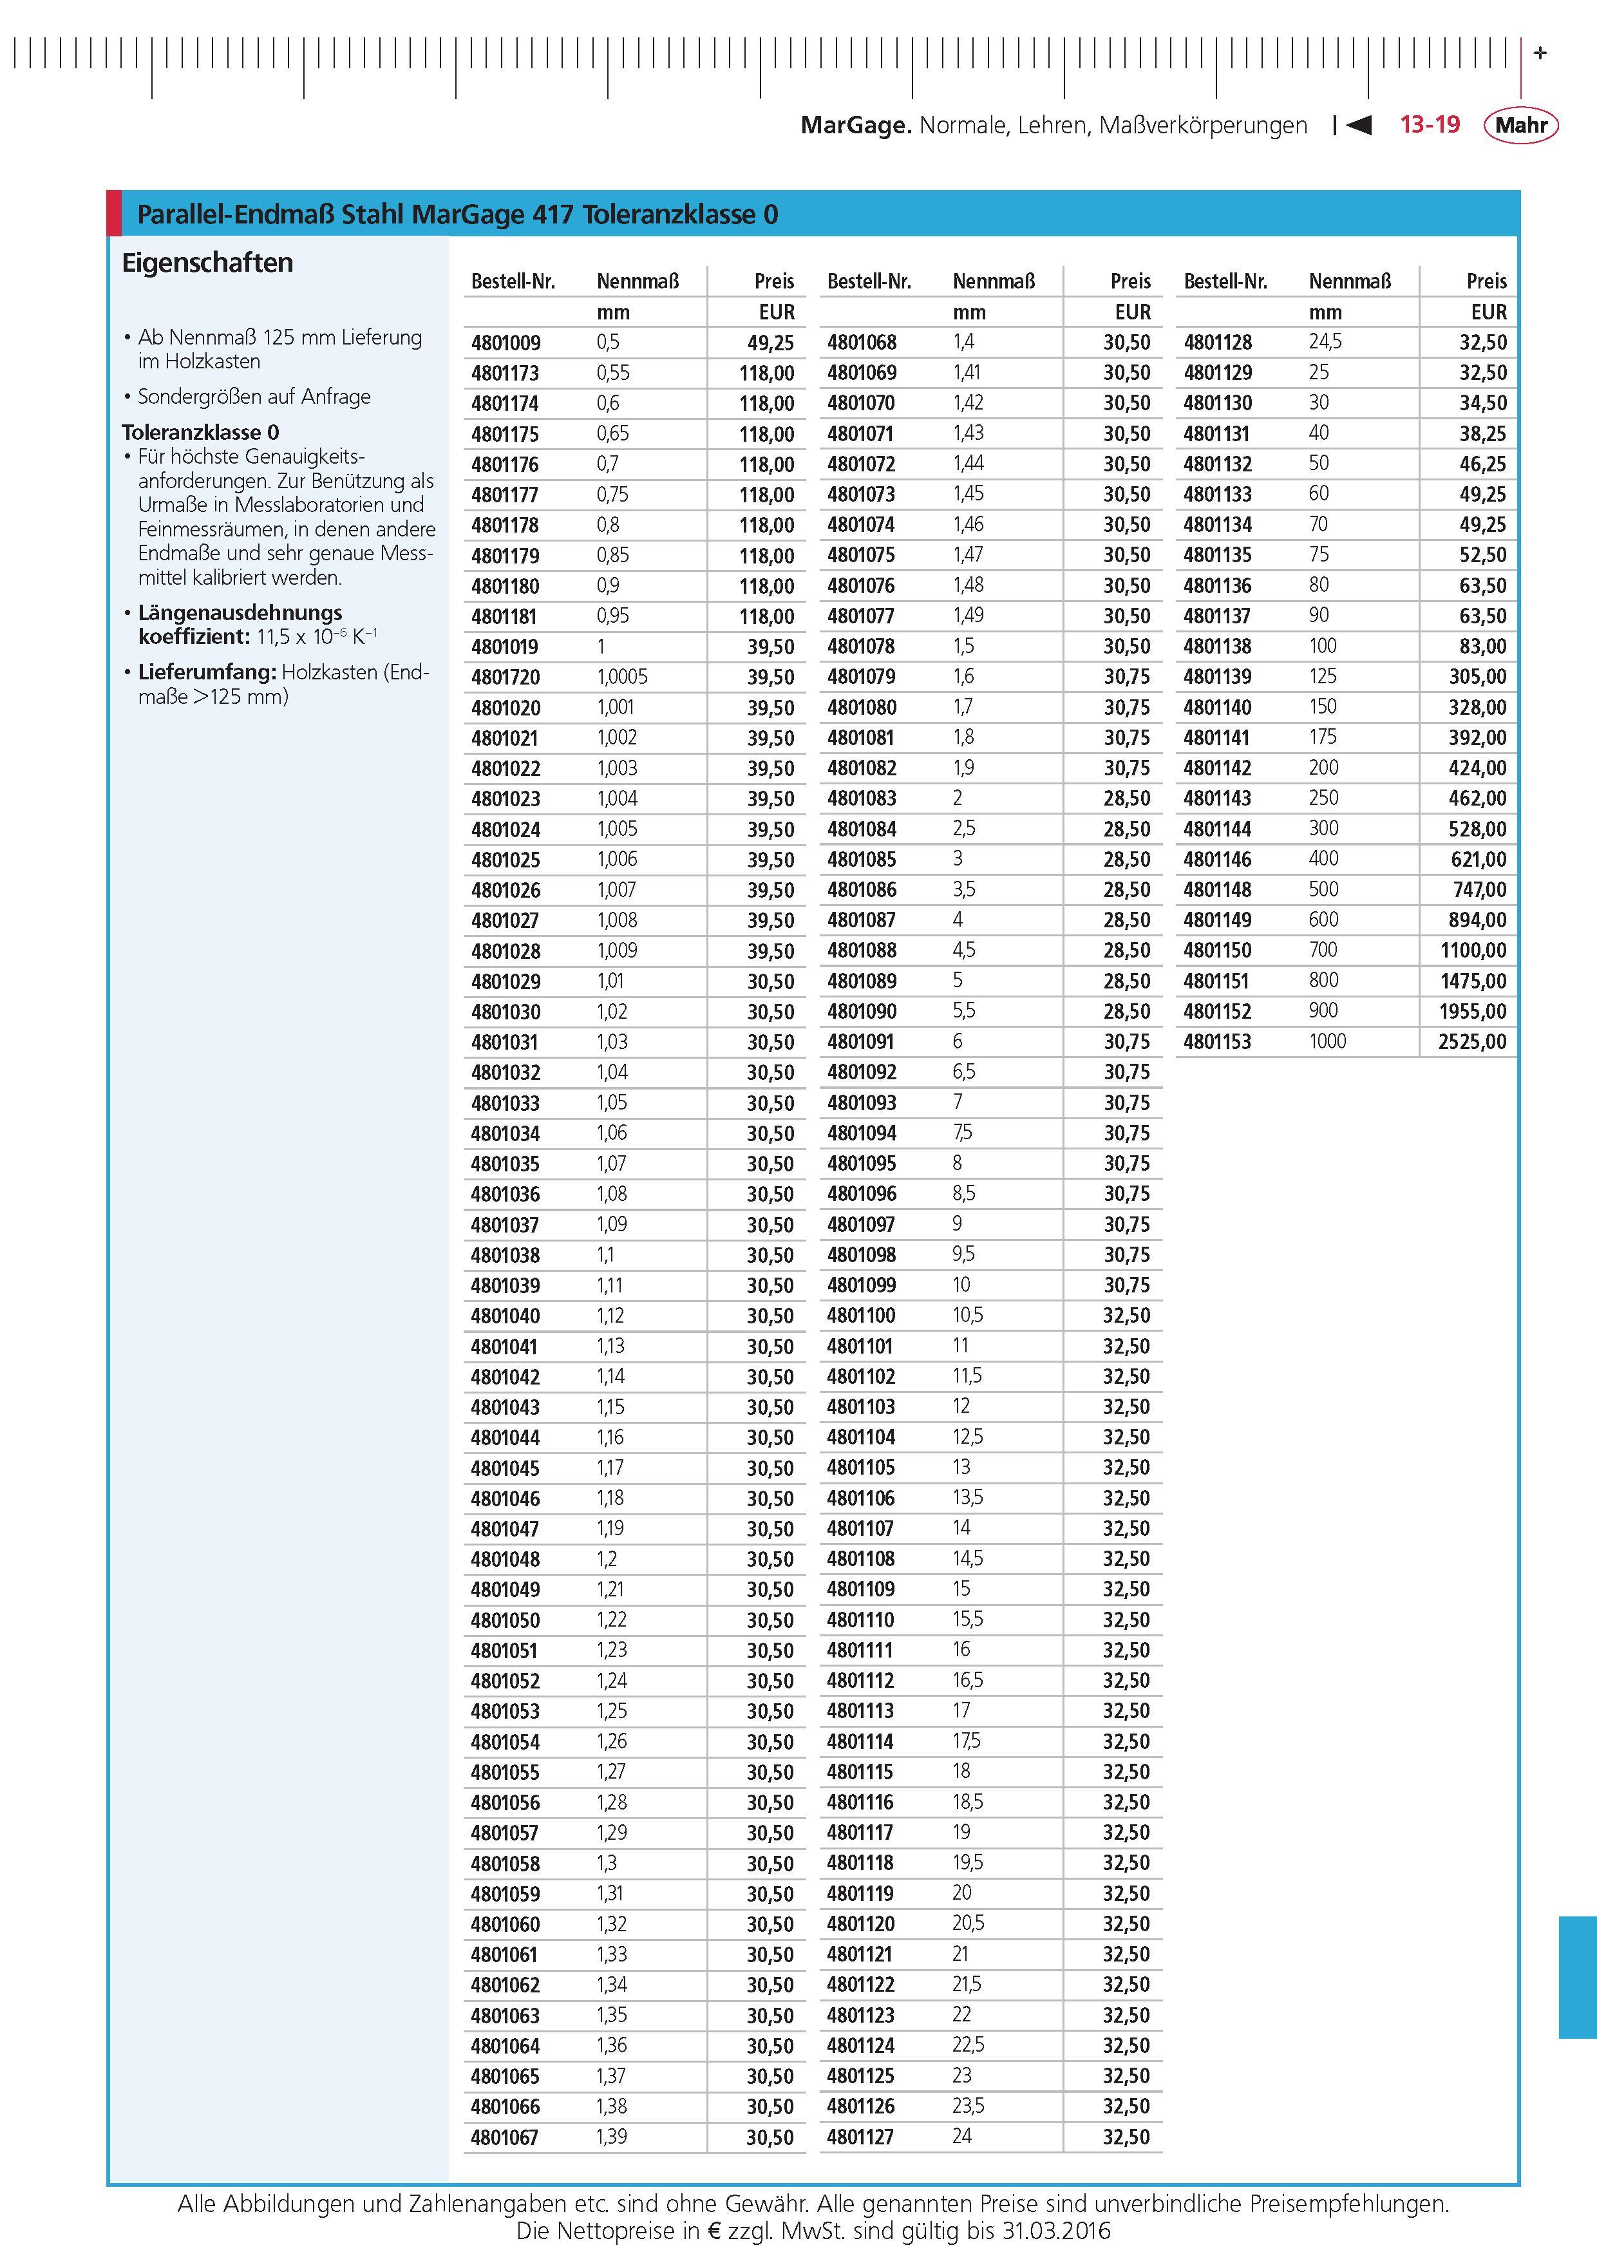Click price 2525,00 for 1000 mm
Screen dimensions: 1597x2259
[1473, 1042]
